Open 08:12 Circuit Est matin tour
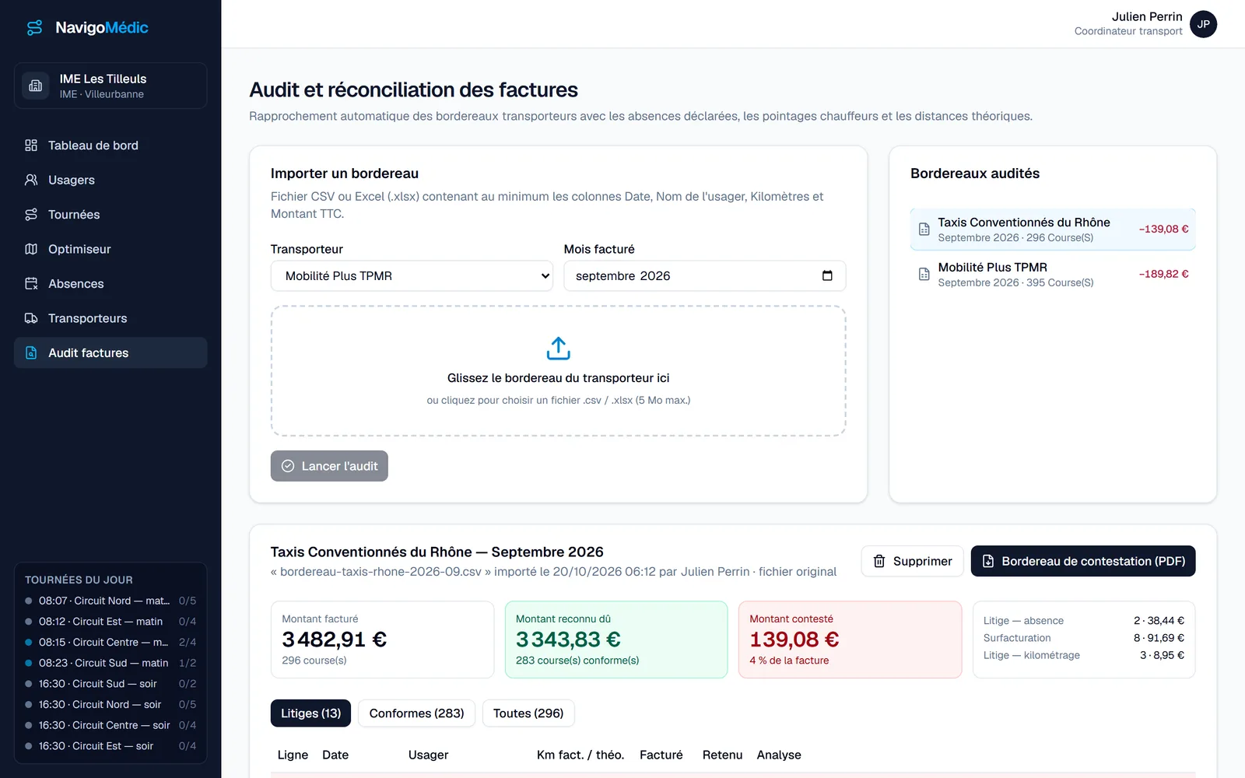Viewport: 1245px width, 778px height. [110, 622]
